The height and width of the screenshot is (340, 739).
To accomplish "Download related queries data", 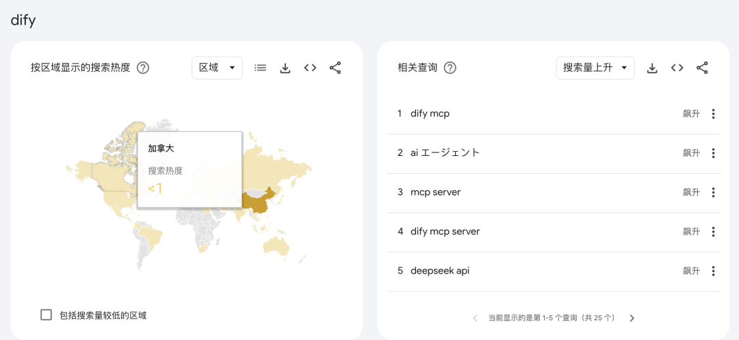I will tap(652, 68).
